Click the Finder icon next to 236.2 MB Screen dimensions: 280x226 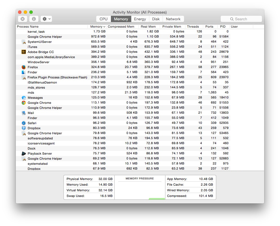pyautogui.click(x=24, y=72)
